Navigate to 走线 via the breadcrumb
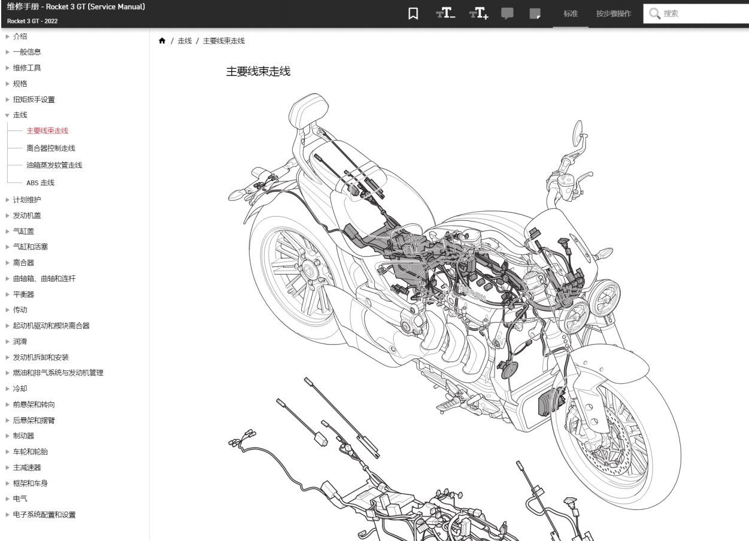Screen dimensions: 749x541 click(184, 41)
